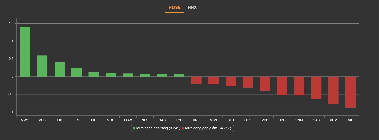Click the green VCB bar

pos(42,66)
